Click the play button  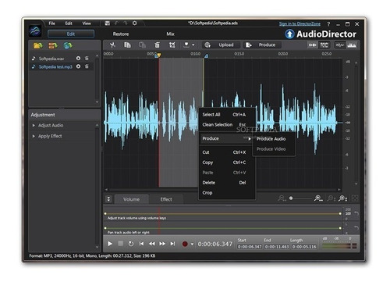tap(110, 244)
